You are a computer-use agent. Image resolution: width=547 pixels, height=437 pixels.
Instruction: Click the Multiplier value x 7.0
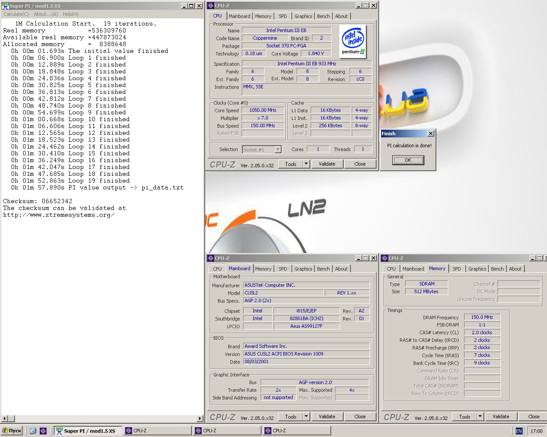coord(263,118)
